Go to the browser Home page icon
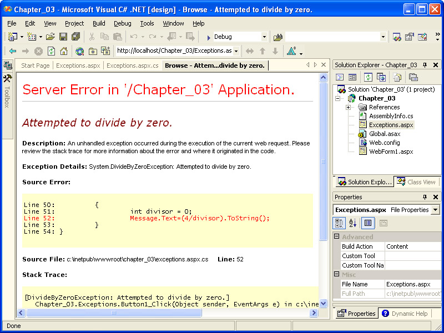Screen dimensions: 444x333 [64, 51]
